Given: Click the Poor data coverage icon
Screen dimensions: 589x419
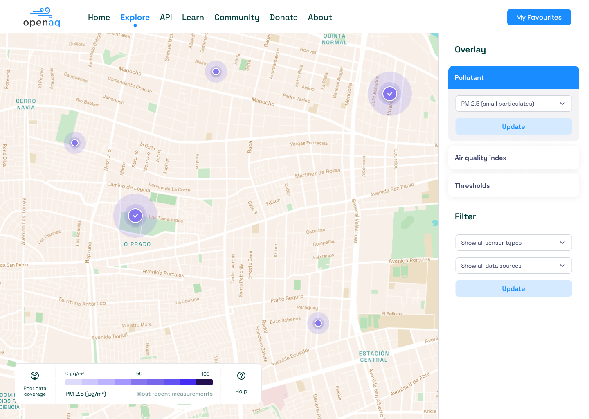Looking at the screenshot, I should [35, 376].
